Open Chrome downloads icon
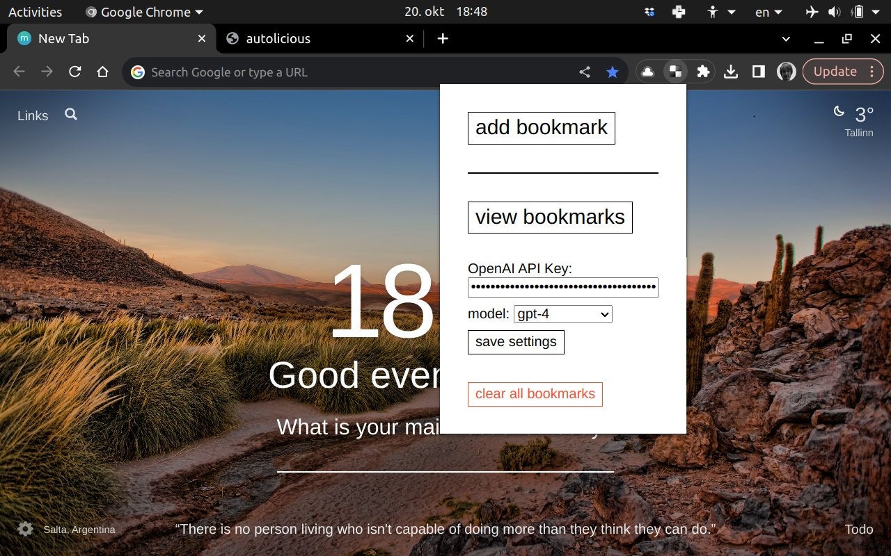The image size is (891, 556). click(x=731, y=72)
